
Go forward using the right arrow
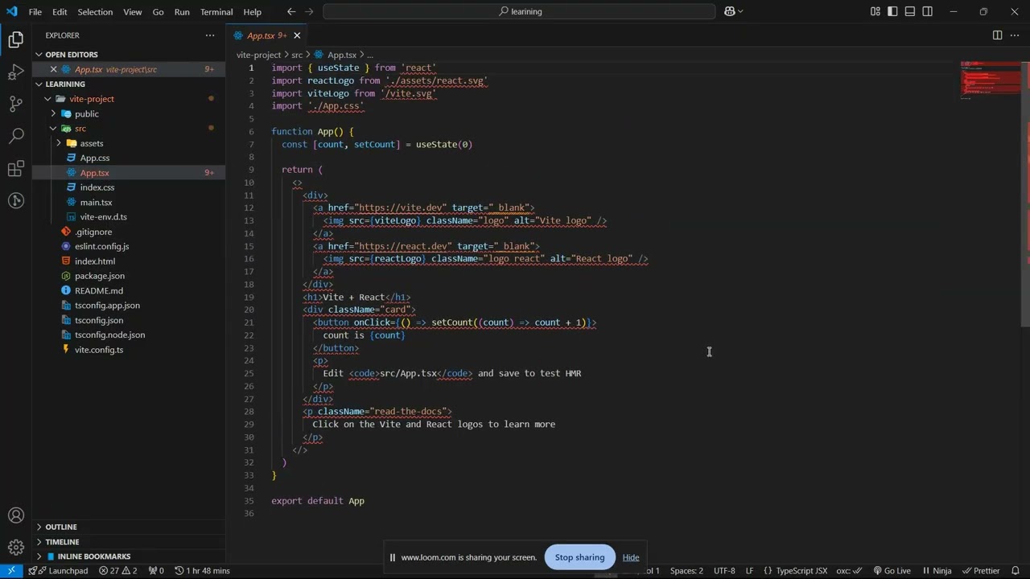(311, 11)
